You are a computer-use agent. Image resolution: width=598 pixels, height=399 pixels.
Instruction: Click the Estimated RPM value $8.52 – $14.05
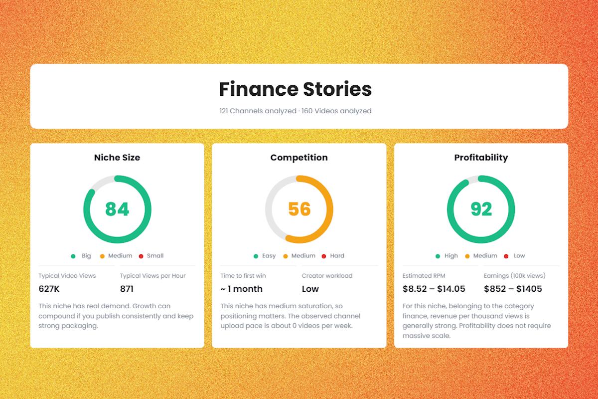tap(434, 289)
